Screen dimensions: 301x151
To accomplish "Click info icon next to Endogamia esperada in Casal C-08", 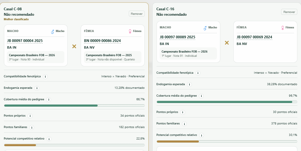I will 37,88.
